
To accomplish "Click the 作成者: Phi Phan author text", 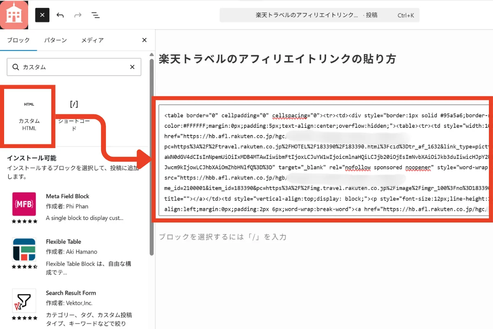I will (67, 206).
